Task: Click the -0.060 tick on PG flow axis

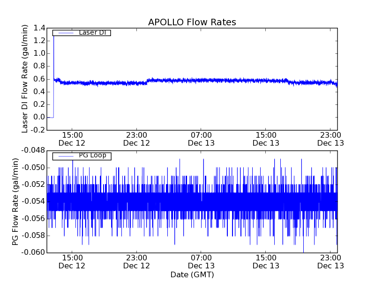Action: click(x=33, y=252)
